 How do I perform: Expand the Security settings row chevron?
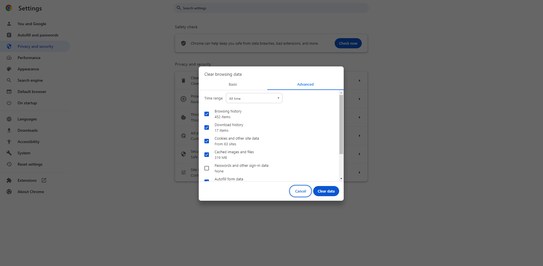click(359, 154)
